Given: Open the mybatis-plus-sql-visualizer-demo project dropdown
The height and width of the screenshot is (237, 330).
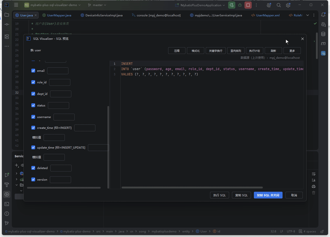Looking at the screenshot, I should click(x=53, y=5).
